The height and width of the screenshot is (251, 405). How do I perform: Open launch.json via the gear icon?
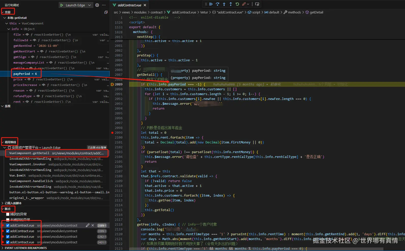click(97, 5)
